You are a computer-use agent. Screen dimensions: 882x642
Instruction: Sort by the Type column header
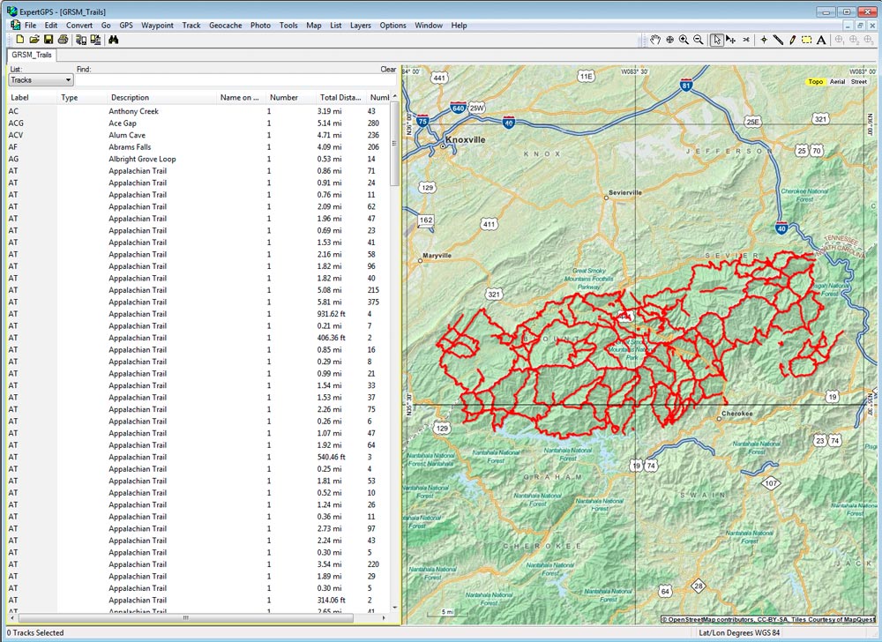[82, 97]
